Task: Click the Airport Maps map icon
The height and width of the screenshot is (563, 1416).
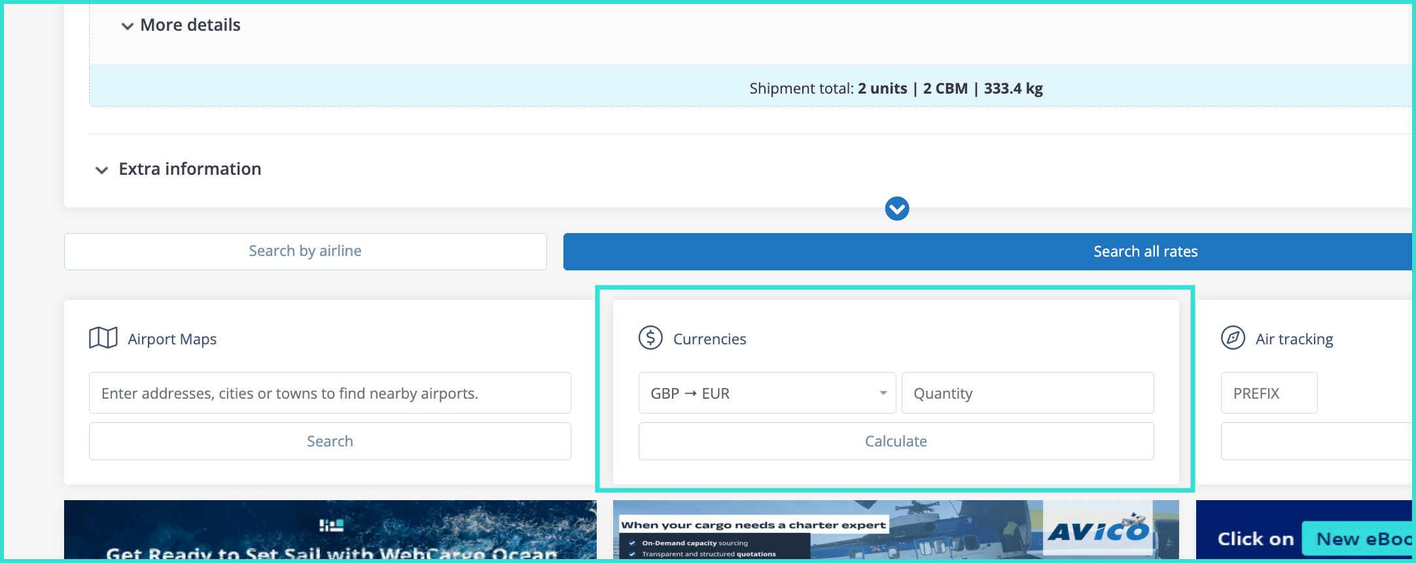Action: click(x=103, y=338)
